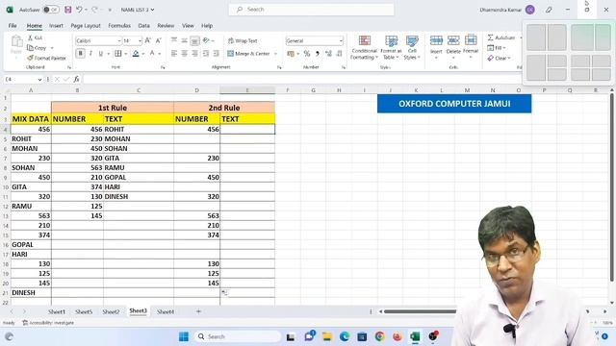This screenshot has height=346, width=616.
Task: Open the General number format dropdown
Action: click(341, 40)
